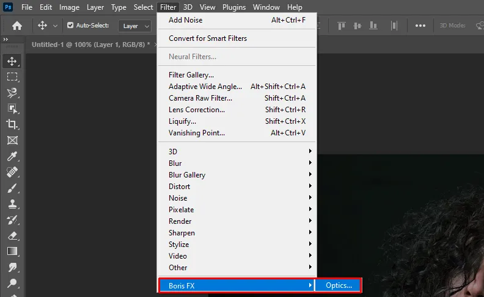Open the Image menu in the menu bar
The height and width of the screenshot is (297, 484).
tap(69, 7)
